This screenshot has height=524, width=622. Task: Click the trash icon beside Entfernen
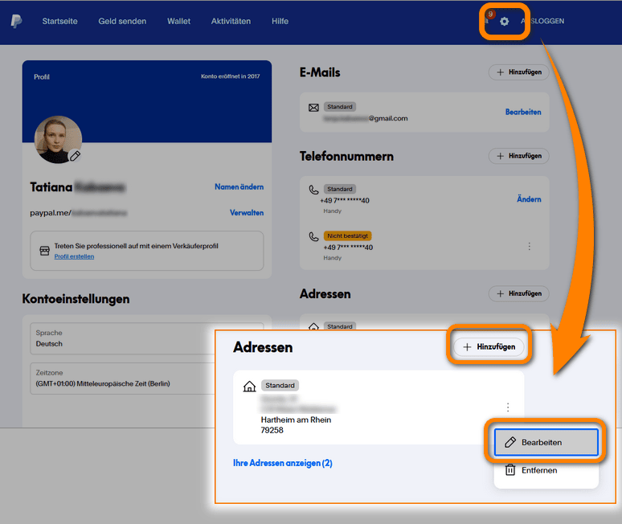point(510,470)
